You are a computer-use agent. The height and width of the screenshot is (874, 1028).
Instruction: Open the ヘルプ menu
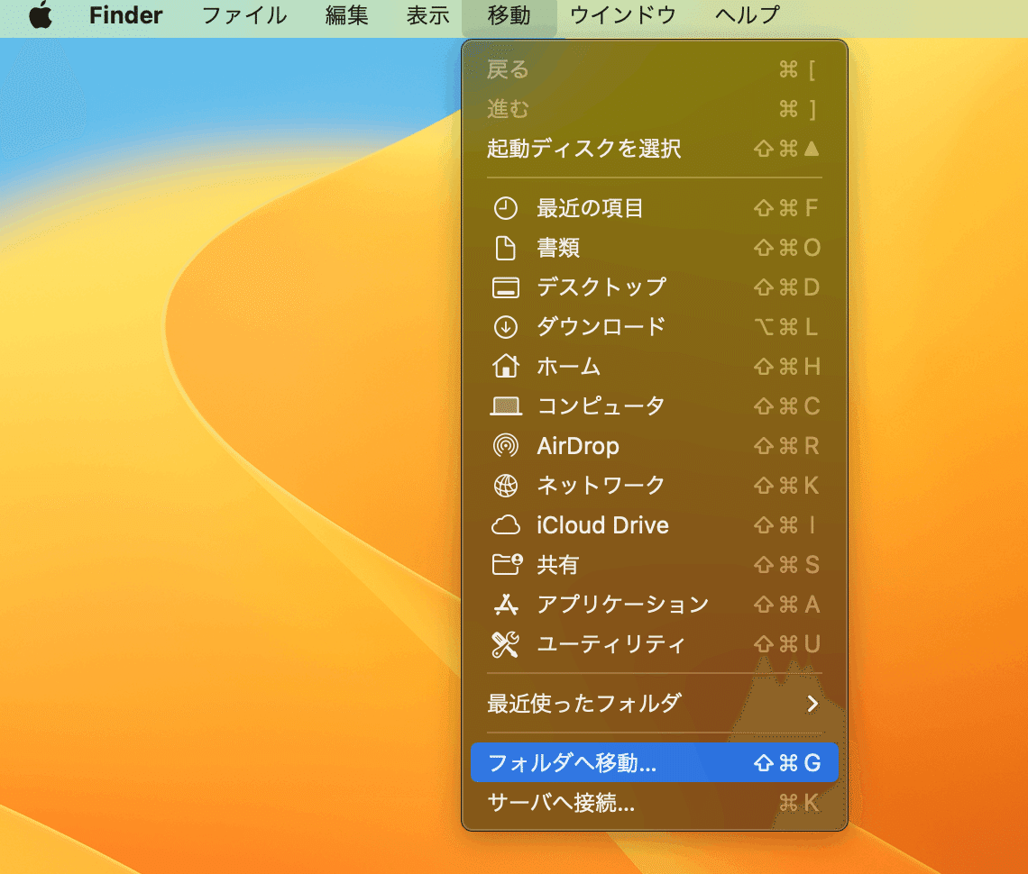pyautogui.click(x=748, y=14)
